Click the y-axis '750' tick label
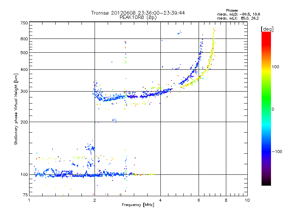The width and height of the screenshot is (291, 218). click(24, 23)
